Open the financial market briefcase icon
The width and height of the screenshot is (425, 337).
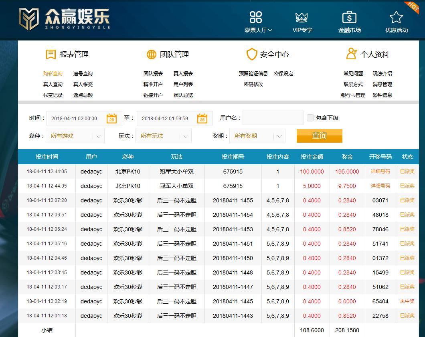click(x=349, y=17)
